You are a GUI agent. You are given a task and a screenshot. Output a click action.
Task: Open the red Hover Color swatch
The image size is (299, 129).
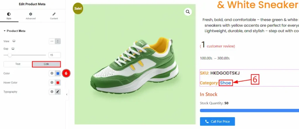pyautogui.click(x=58, y=83)
